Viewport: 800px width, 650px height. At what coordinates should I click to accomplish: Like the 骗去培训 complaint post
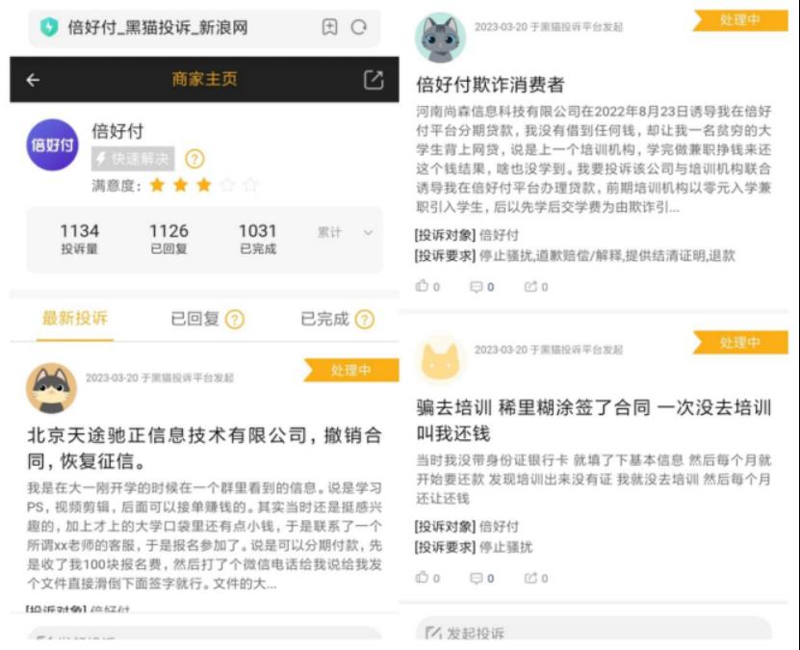coord(427,578)
